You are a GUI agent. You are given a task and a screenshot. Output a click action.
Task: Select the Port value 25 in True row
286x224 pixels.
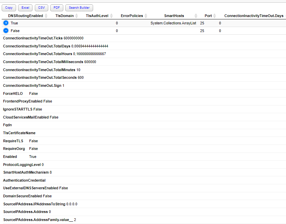202,23
